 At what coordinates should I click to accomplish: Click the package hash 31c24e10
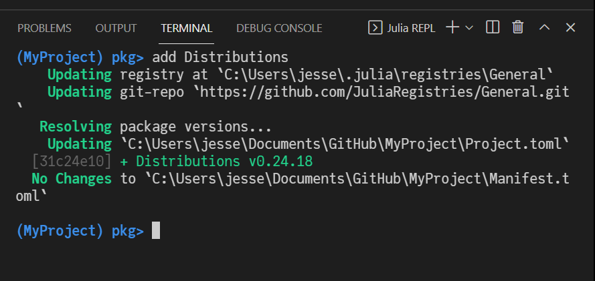click(71, 162)
